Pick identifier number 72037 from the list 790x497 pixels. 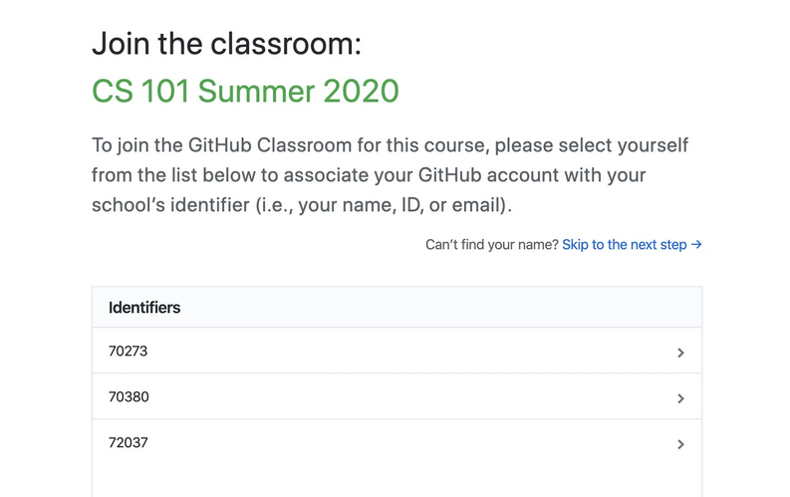coord(129,443)
